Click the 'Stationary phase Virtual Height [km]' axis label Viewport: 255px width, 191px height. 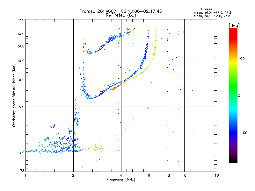pos(14,95)
